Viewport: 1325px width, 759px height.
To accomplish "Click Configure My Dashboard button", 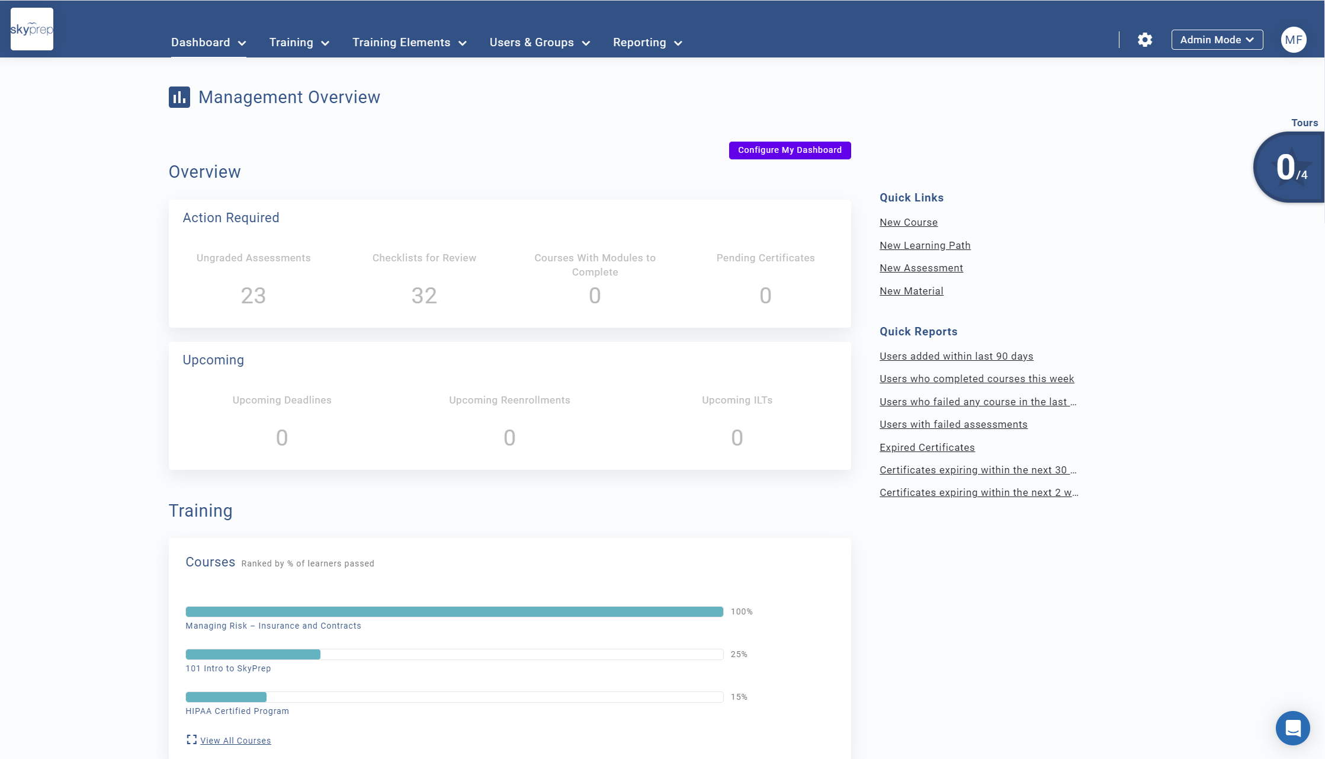I will pyautogui.click(x=790, y=150).
